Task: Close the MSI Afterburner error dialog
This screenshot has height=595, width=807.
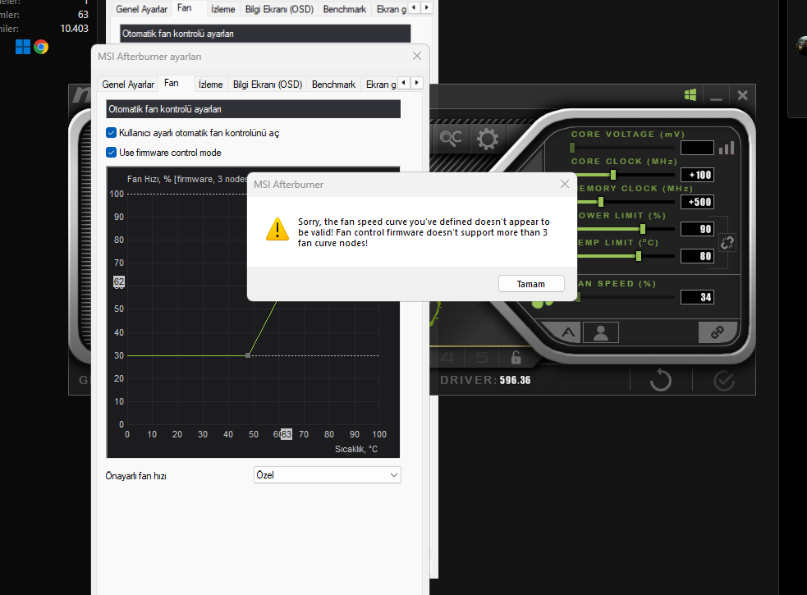Action: 565,185
